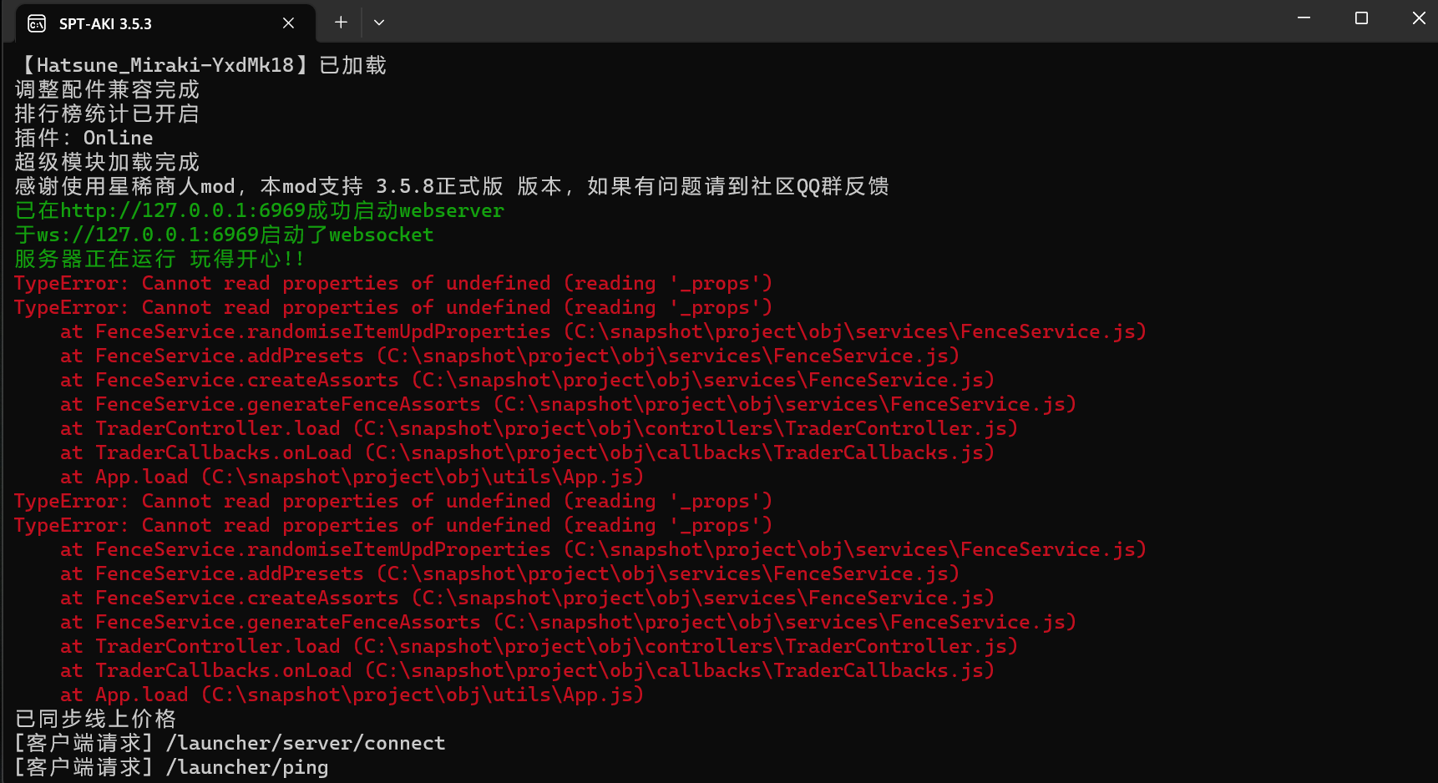
Task: Click the very first TypeError message line
Action: click(392, 283)
